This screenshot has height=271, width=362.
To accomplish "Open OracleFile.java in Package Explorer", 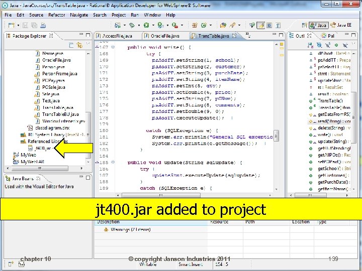I will coord(53,60).
